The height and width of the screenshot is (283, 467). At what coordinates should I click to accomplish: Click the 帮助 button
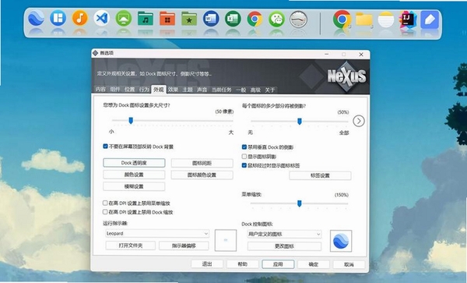click(242, 264)
